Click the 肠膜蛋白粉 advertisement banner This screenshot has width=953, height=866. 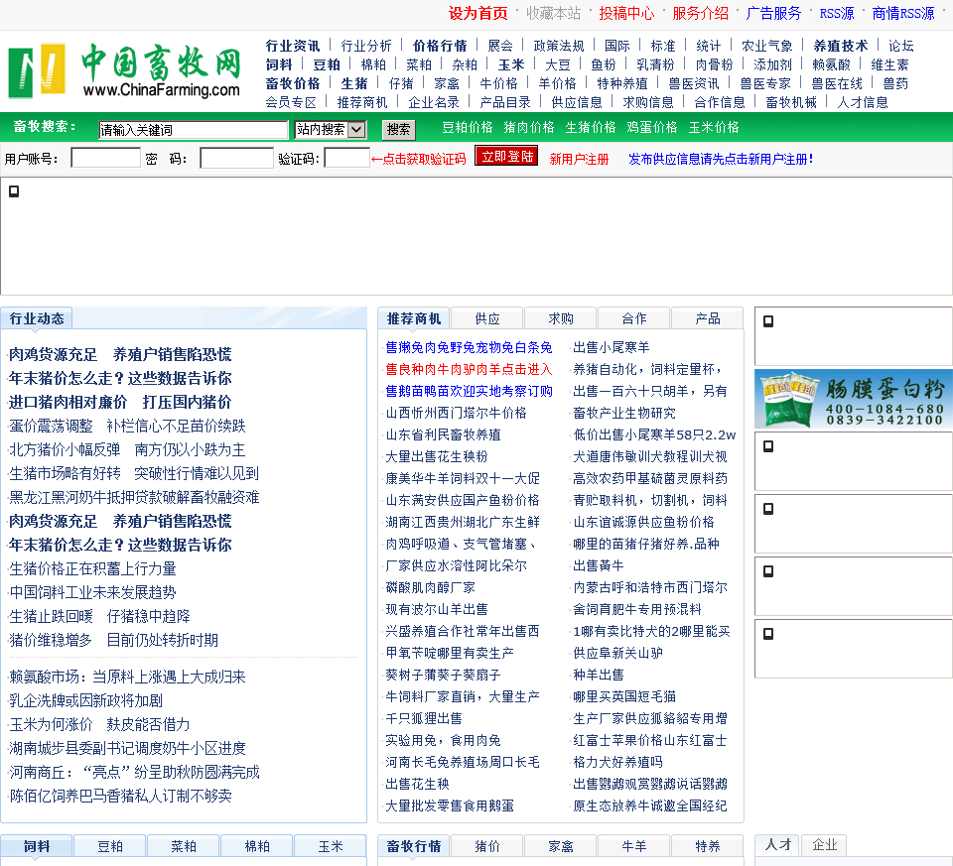(853, 399)
